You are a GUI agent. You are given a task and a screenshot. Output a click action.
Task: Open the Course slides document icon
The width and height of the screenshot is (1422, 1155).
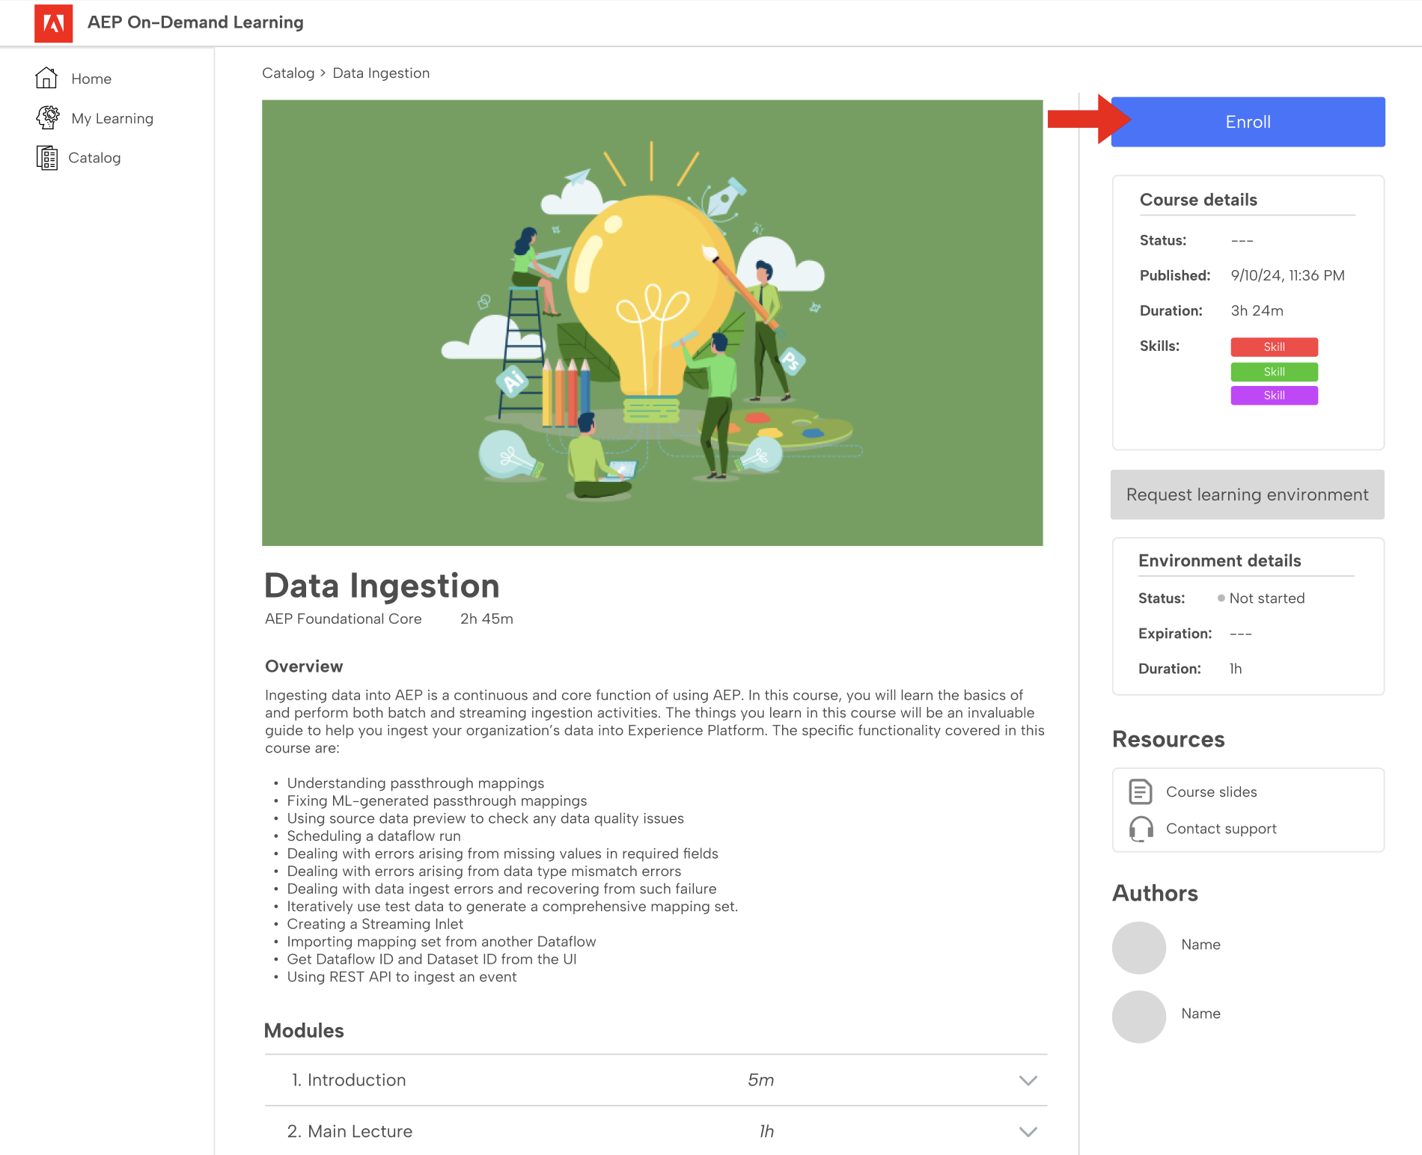tap(1141, 791)
